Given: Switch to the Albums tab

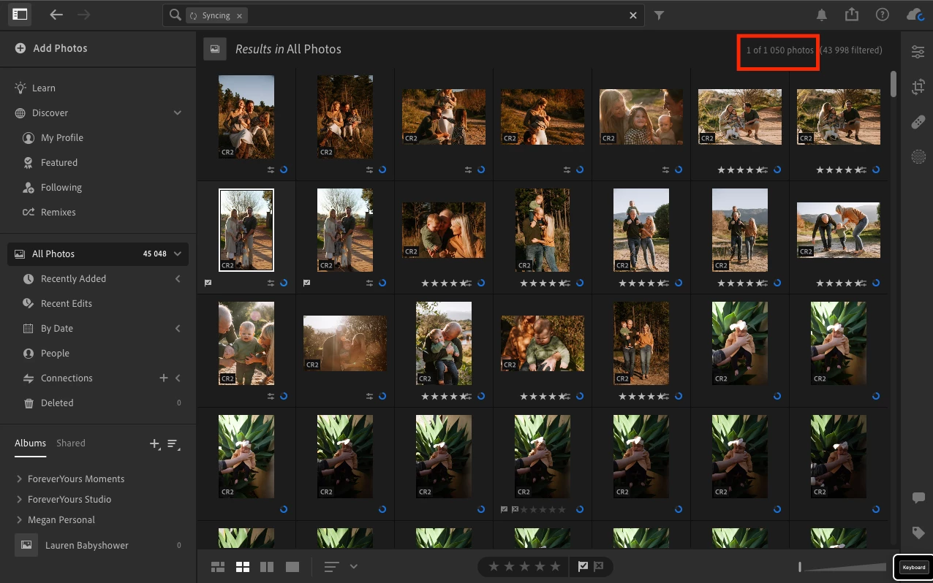Looking at the screenshot, I should click(31, 443).
